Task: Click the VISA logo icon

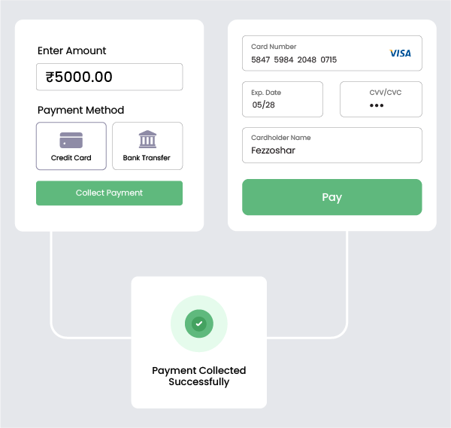Action: 400,53
